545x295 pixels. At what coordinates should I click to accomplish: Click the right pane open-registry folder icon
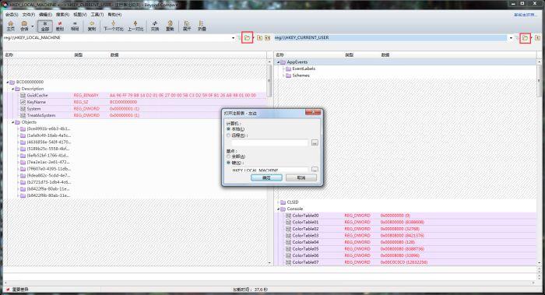[526, 37]
